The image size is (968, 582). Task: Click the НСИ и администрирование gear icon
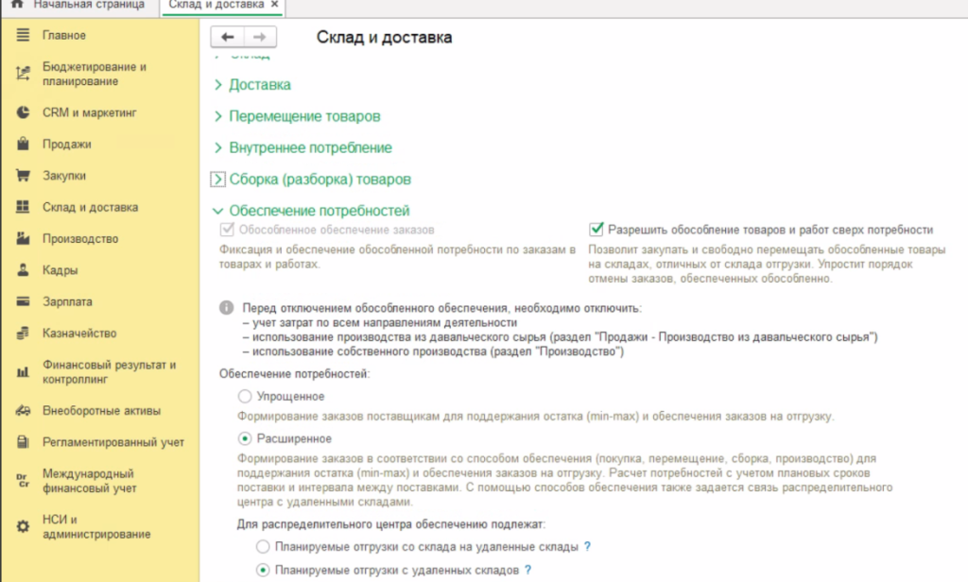click(24, 526)
